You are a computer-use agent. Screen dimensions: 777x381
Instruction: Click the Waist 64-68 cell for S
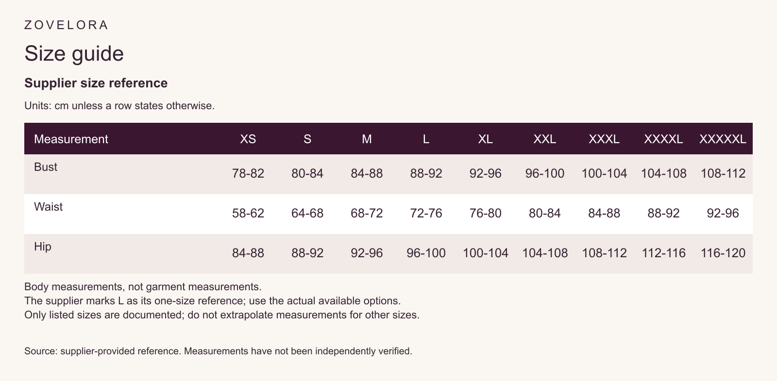click(x=307, y=214)
